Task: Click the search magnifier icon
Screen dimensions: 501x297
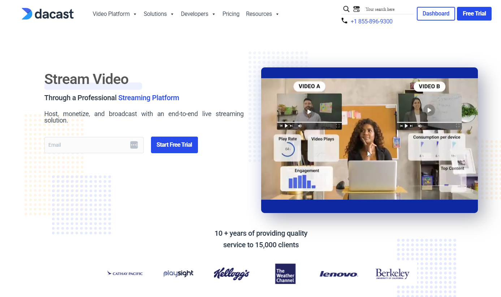Action: (346, 9)
